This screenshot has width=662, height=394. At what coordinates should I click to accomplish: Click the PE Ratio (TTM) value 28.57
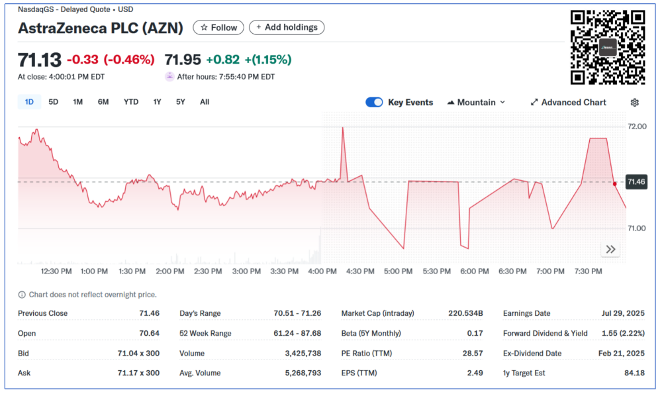473,353
